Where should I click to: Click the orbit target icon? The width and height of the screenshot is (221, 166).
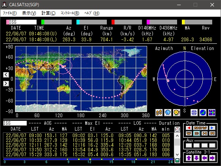(212, 112)
